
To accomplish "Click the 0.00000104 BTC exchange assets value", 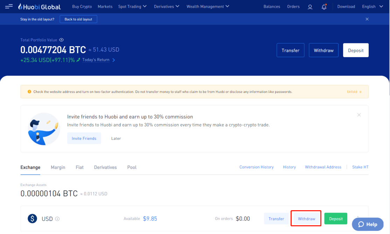I will point(49,193).
